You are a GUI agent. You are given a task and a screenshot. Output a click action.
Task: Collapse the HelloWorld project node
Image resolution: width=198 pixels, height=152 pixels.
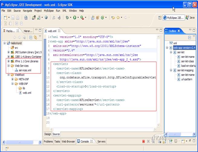point(5,43)
